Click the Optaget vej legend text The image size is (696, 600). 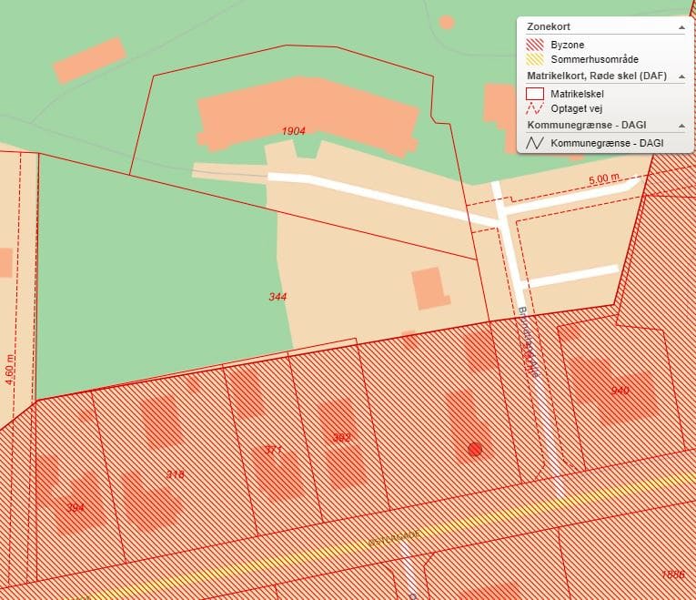pos(577,107)
